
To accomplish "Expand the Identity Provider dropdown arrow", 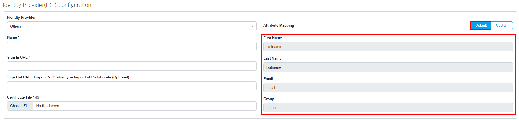I will [252, 26].
